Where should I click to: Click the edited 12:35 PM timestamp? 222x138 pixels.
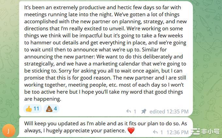click(169, 111)
